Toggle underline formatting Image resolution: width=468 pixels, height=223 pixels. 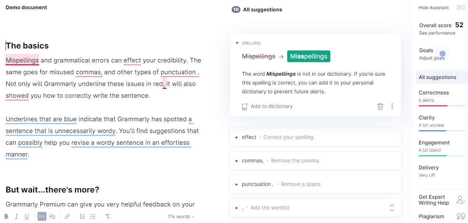tap(27, 216)
